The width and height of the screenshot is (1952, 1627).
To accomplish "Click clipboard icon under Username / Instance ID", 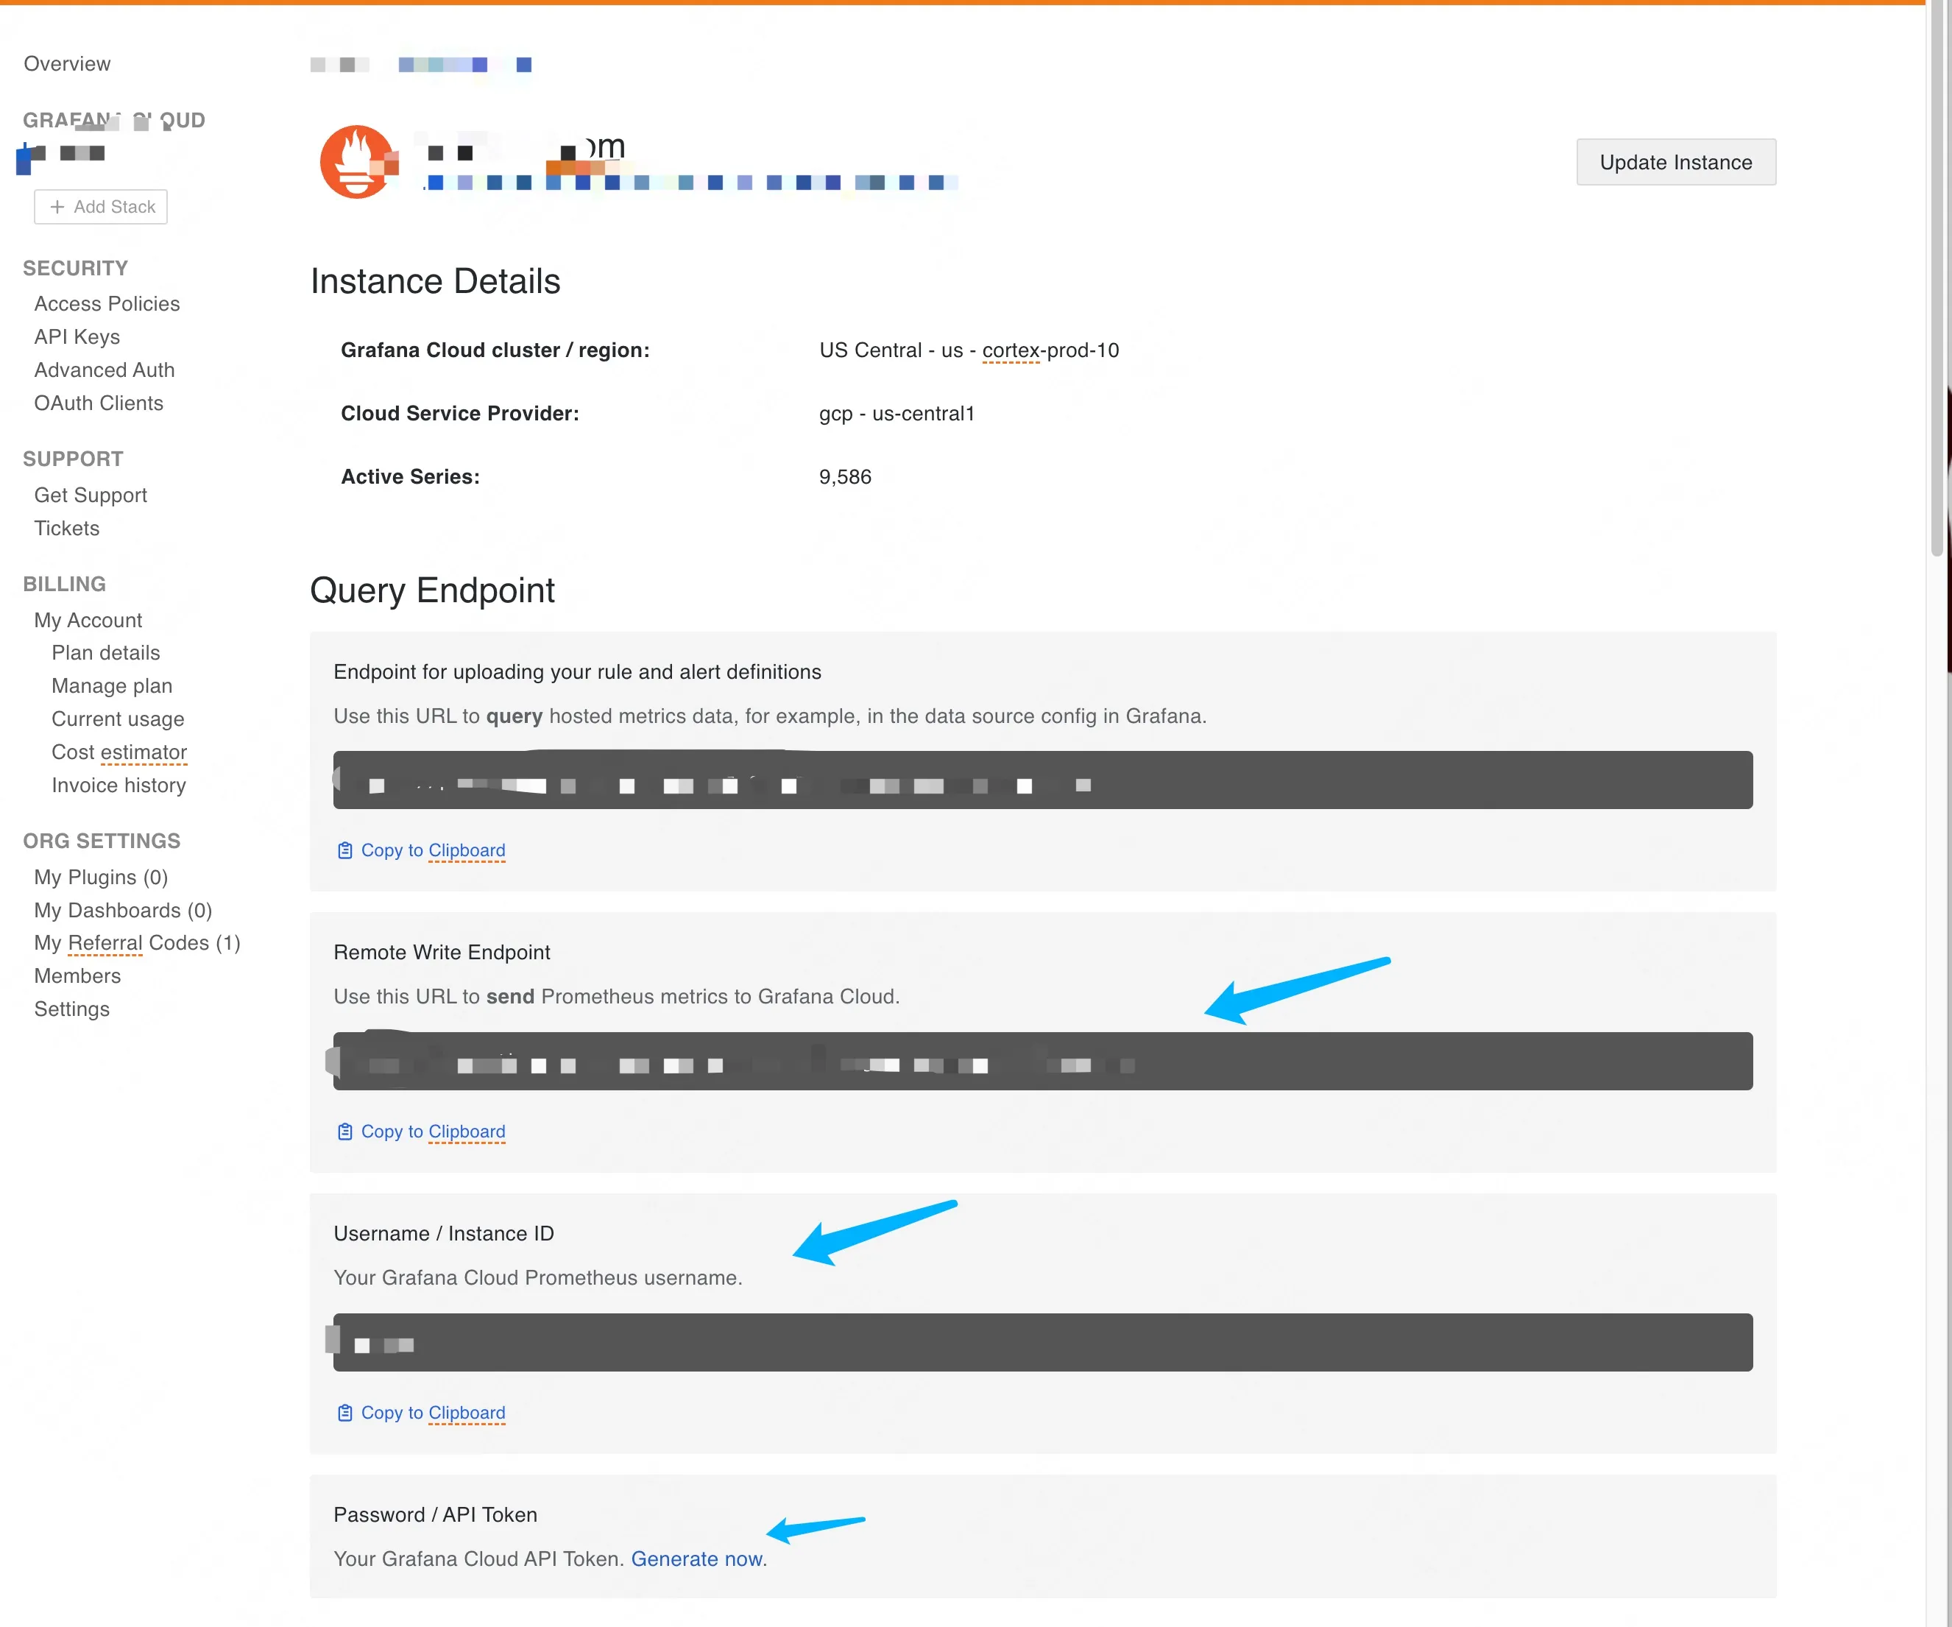I will tap(345, 1412).
